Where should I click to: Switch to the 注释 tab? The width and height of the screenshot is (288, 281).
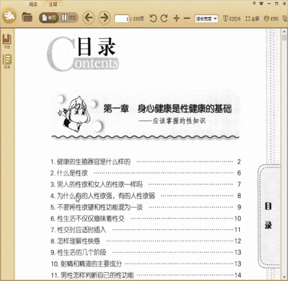[53, 4]
